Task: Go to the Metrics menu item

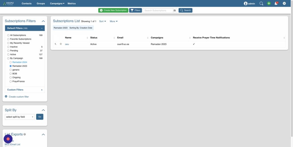Action: 72,3
